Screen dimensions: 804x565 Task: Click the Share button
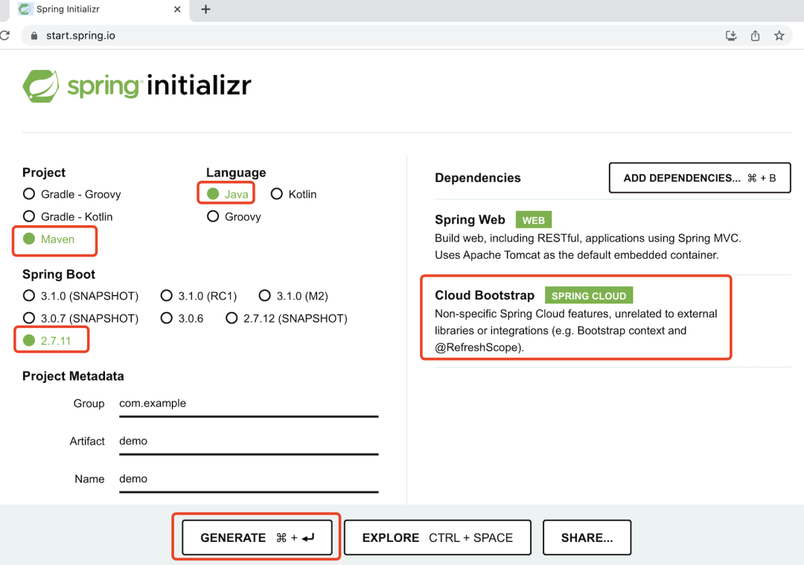click(x=587, y=537)
